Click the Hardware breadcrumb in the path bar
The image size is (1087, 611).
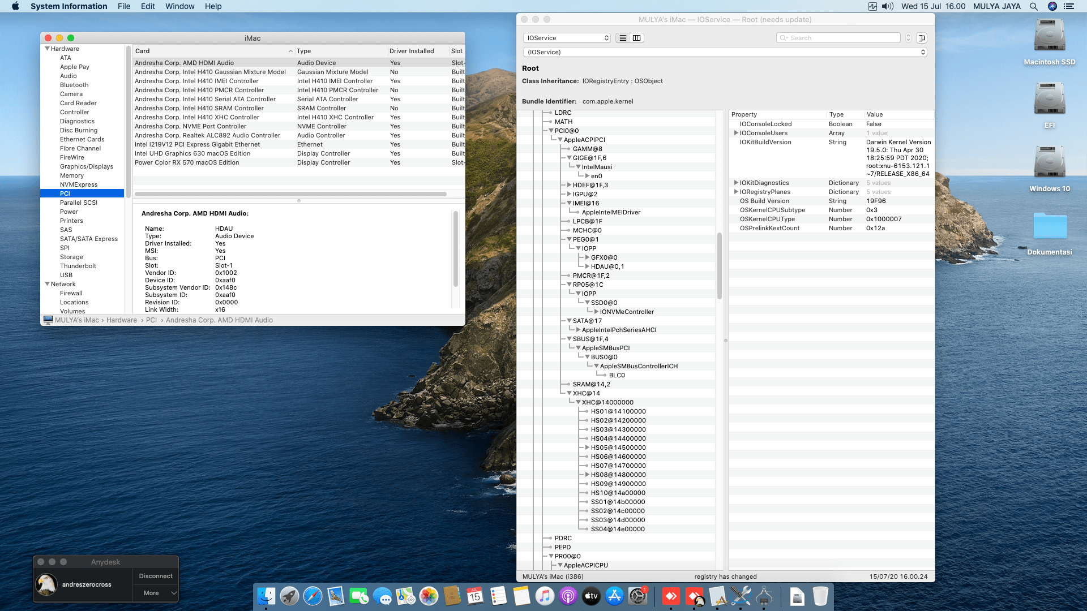pos(122,320)
